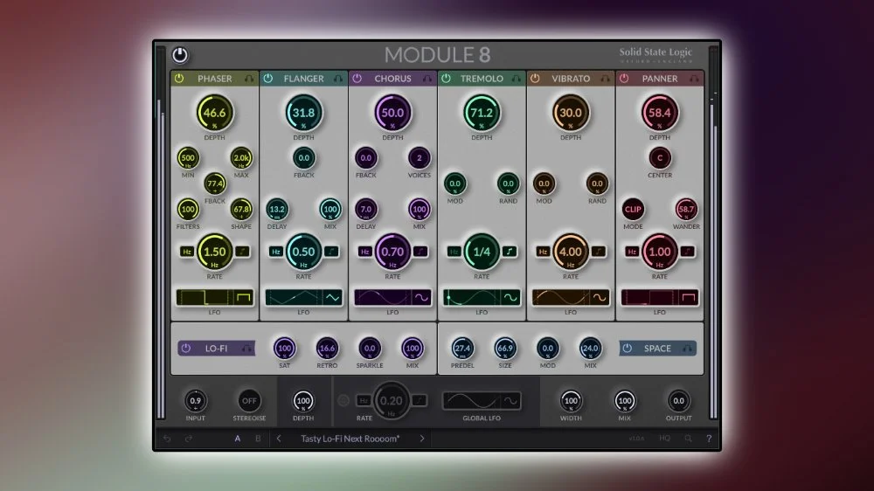Open Phaser LFO square shape selector
874x491 pixels.
[x=244, y=298]
